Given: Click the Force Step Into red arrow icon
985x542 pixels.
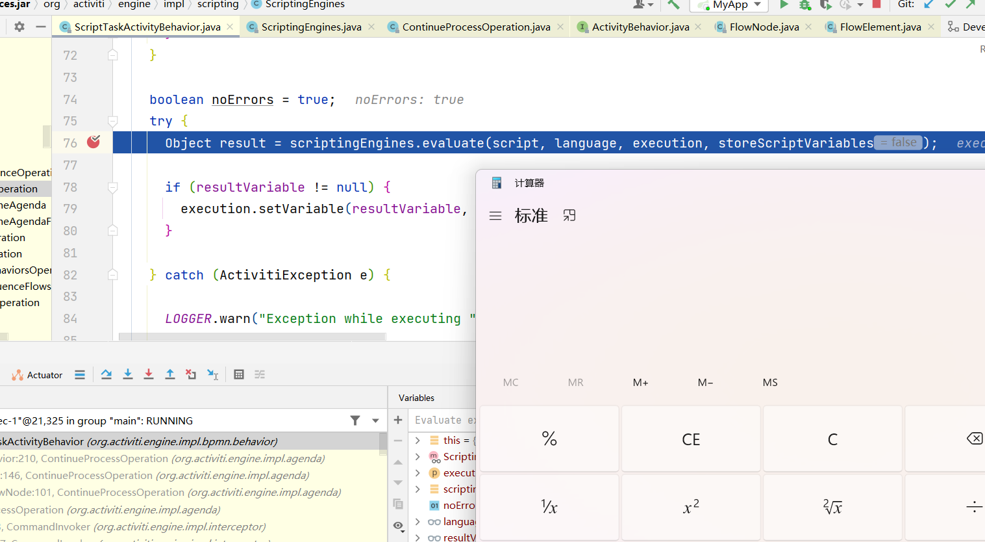Looking at the screenshot, I should tap(149, 374).
